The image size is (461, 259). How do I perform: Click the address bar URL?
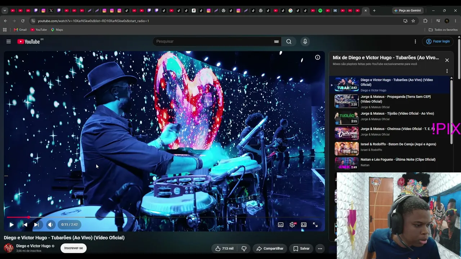pos(93,21)
